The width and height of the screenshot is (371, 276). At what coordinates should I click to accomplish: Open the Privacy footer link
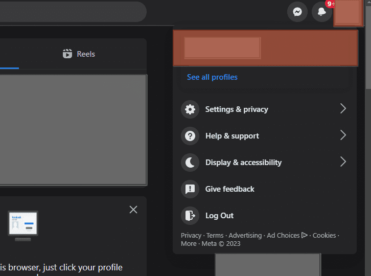[x=191, y=235]
